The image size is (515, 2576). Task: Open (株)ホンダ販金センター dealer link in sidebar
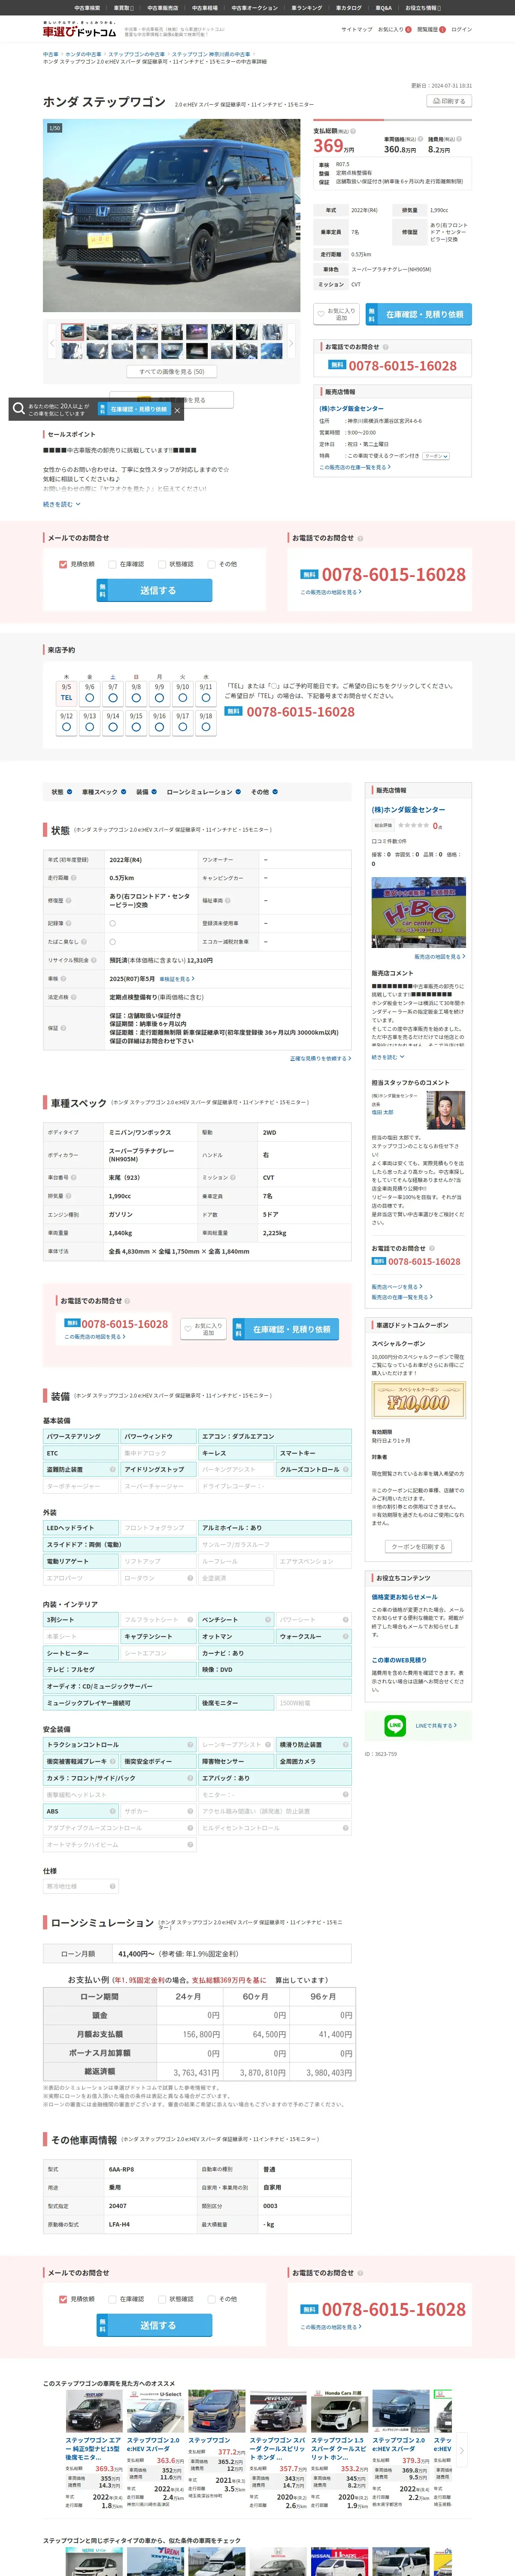(409, 810)
